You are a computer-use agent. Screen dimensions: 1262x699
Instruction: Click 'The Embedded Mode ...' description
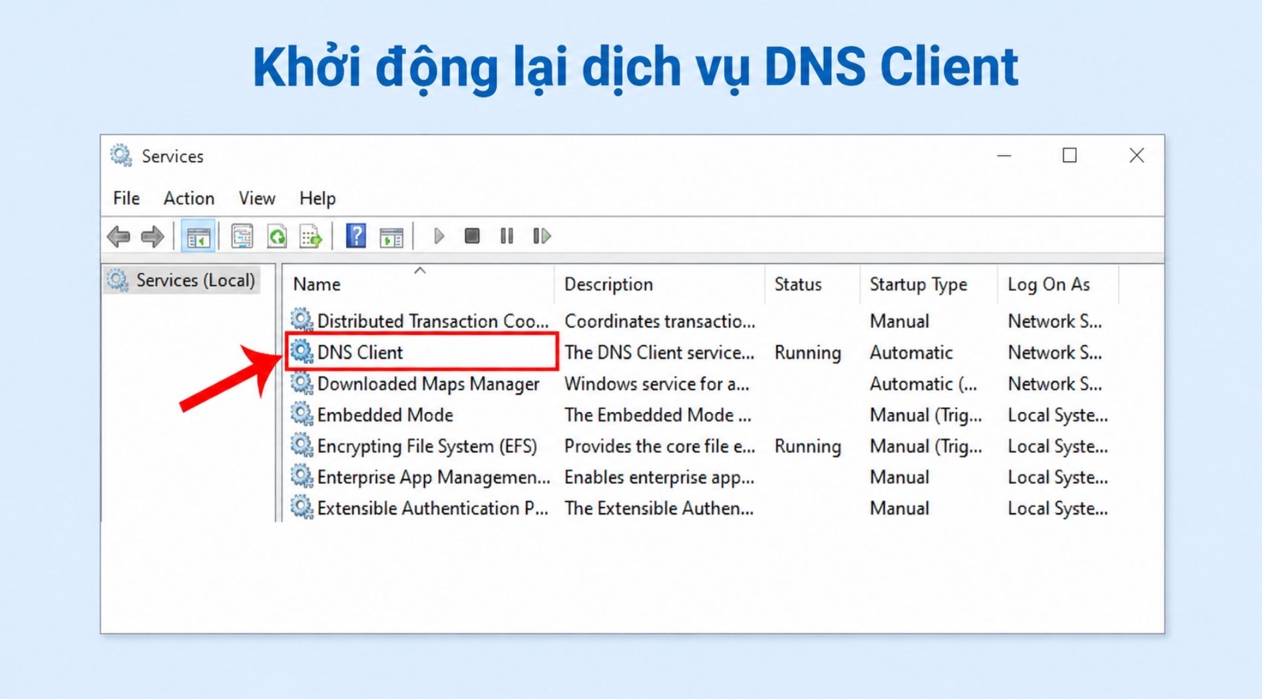click(658, 415)
